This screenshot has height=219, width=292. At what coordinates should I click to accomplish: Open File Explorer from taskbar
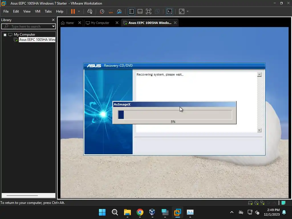click(127, 212)
